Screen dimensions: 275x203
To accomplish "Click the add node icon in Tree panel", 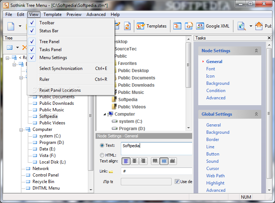I will [x=10, y=47].
